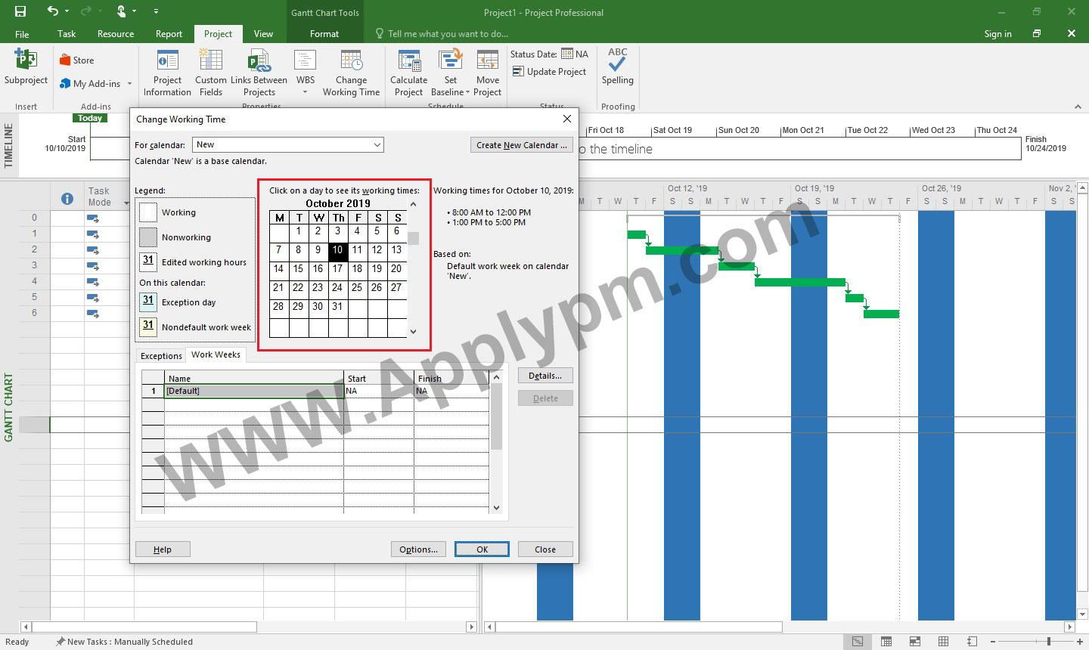This screenshot has width=1089, height=650.
Task: Switch to Report view in status bar
Action: pos(972,642)
